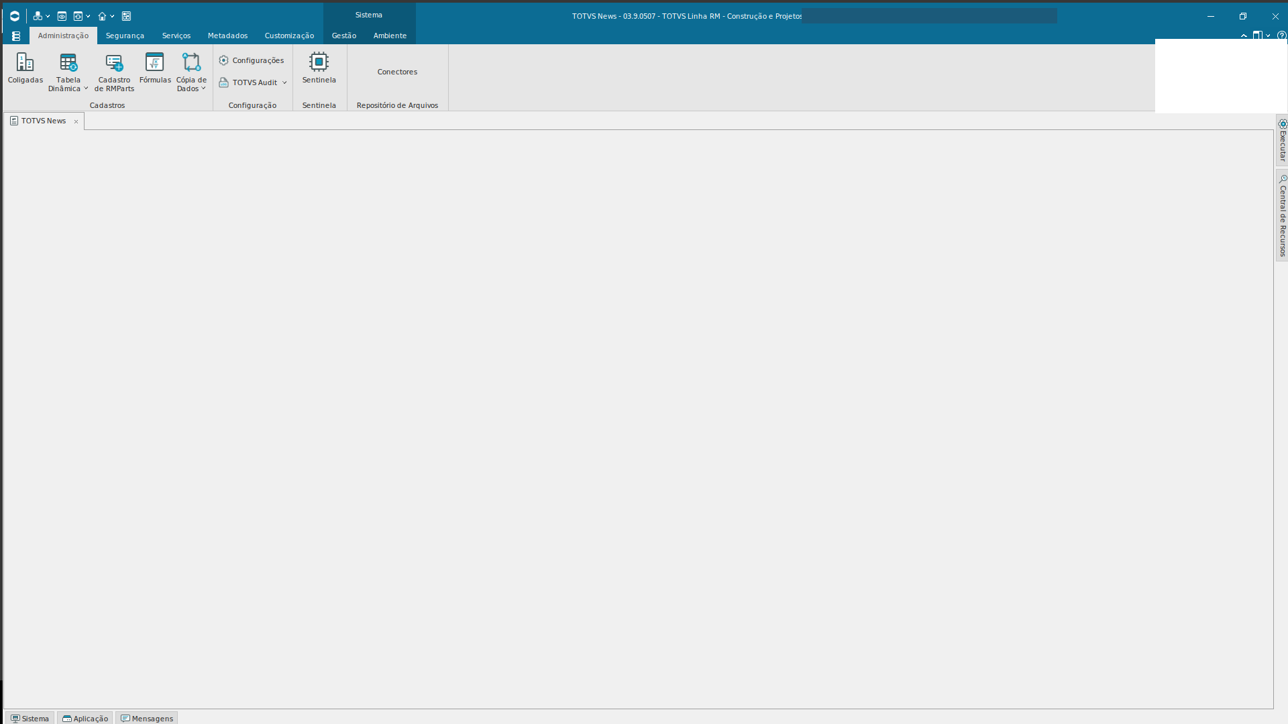Screen dimensions: 1288x724
Task: Click the Conectores button
Action: coord(397,72)
